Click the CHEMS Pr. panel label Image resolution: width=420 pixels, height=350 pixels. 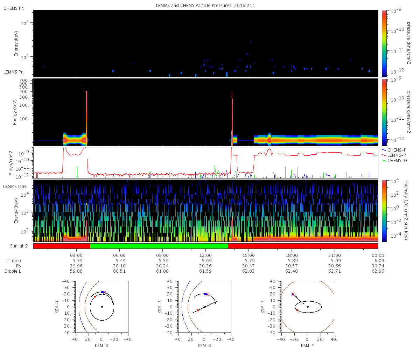pos(14,8)
